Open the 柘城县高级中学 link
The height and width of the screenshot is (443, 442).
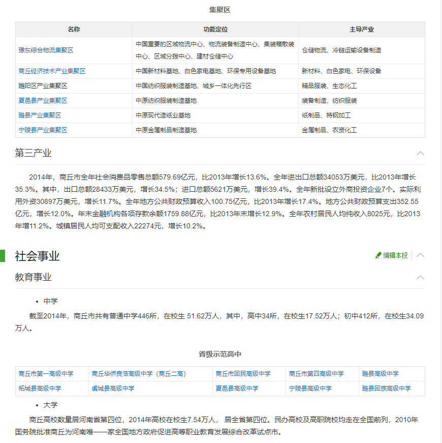point(40,389)
